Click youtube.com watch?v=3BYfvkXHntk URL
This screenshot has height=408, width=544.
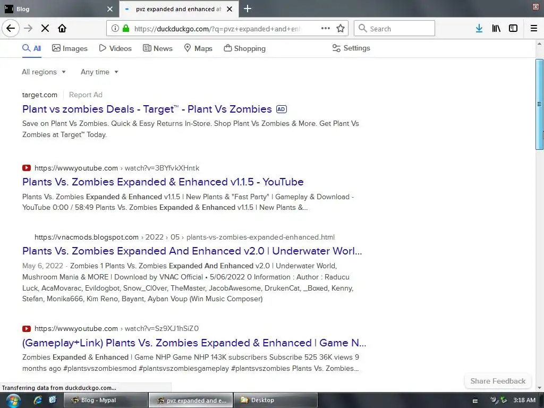(x=117, y=168)
